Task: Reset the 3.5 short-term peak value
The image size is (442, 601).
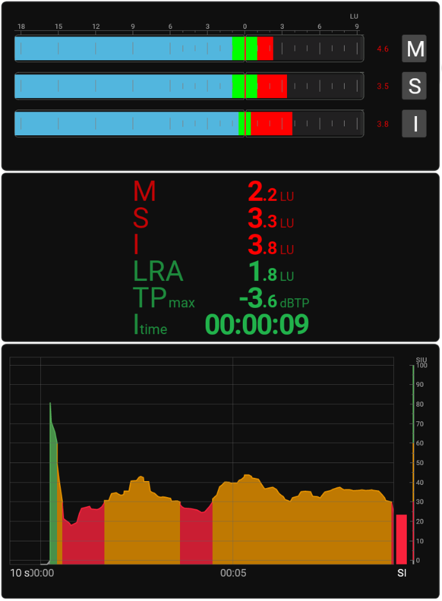Action: click(x=382, y=87)
